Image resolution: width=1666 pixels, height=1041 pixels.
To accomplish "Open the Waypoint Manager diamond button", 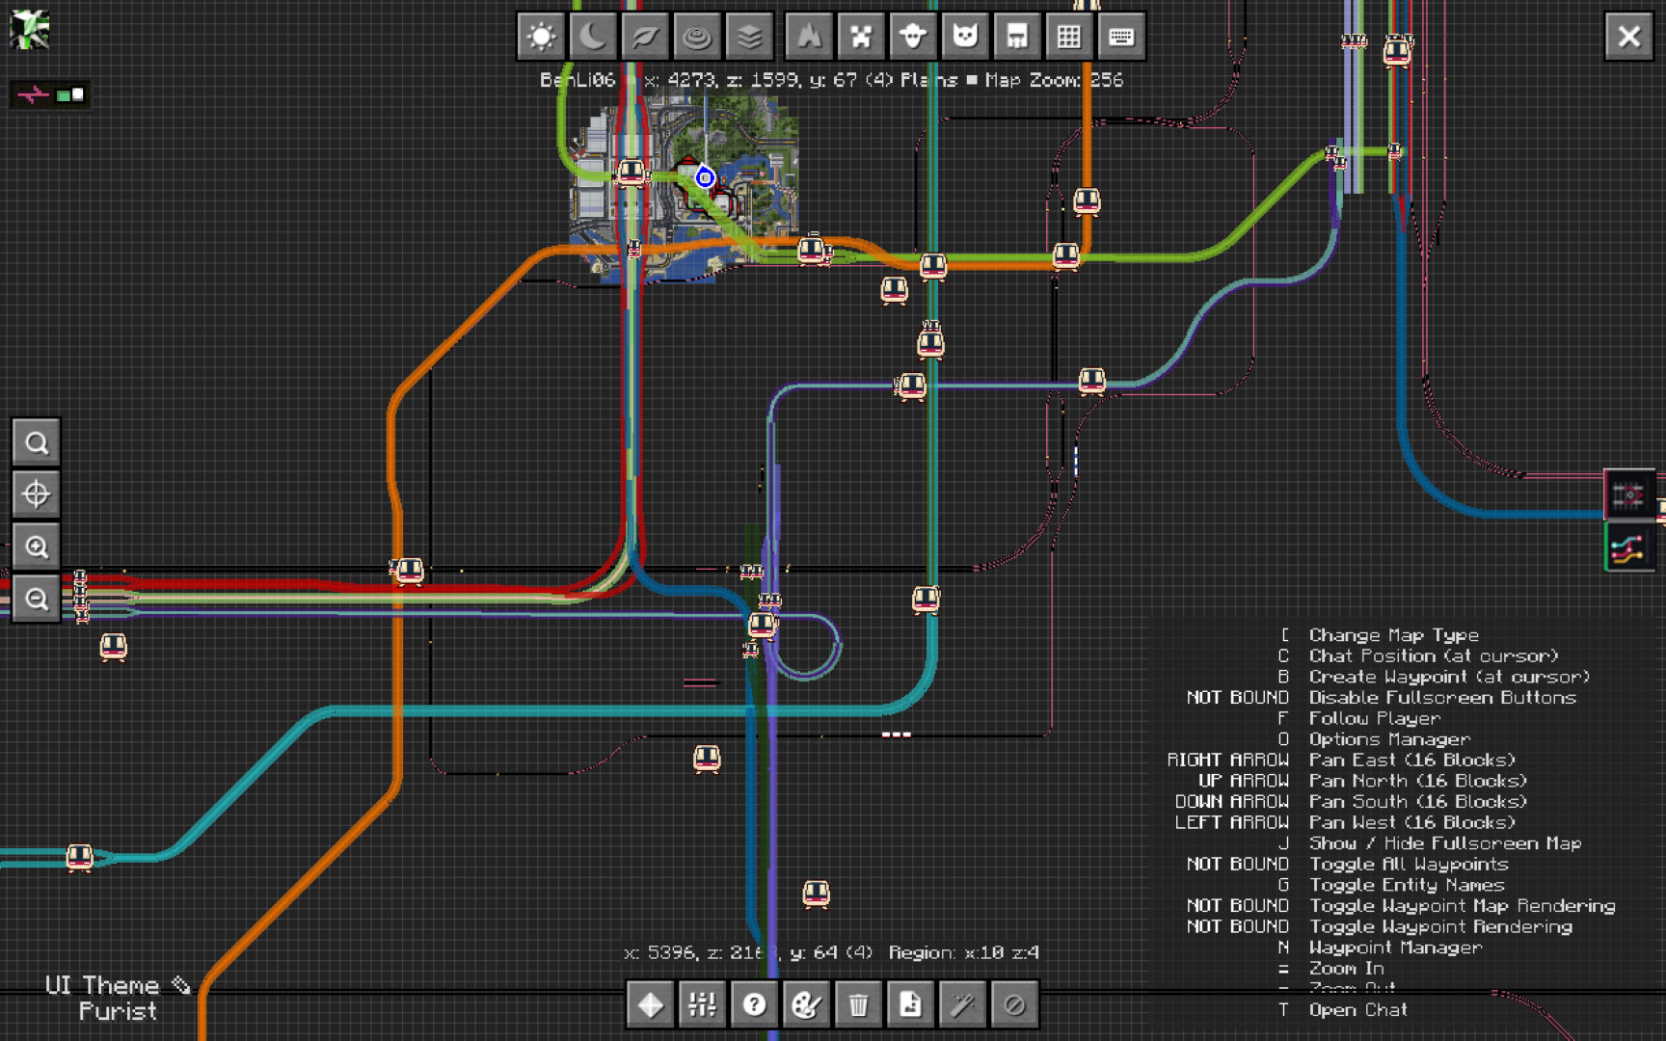I will [x=651, y=1004].
